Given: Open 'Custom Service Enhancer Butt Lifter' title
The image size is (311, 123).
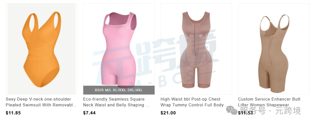Looking at the screenshot, I should coord(269,102).
